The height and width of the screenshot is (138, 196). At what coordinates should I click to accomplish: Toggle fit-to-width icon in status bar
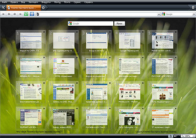pos(171,136)
